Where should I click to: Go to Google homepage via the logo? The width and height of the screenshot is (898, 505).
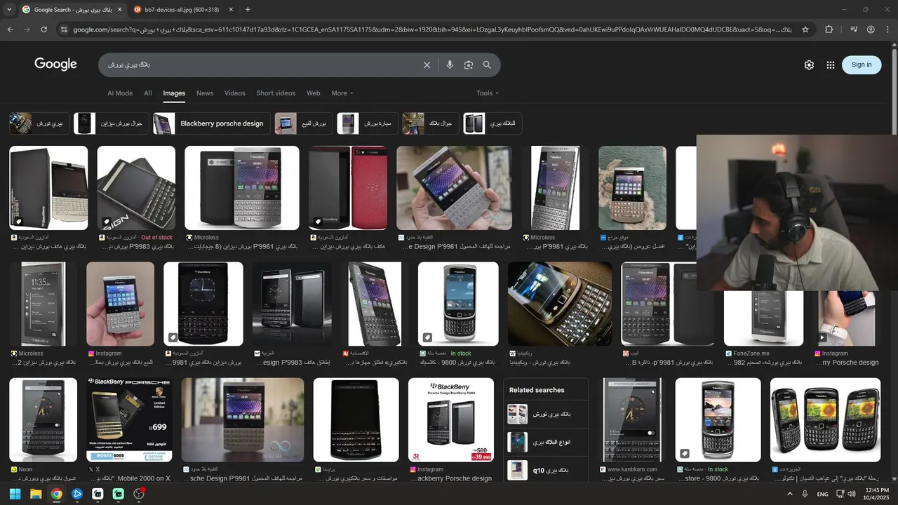point(55,64)
